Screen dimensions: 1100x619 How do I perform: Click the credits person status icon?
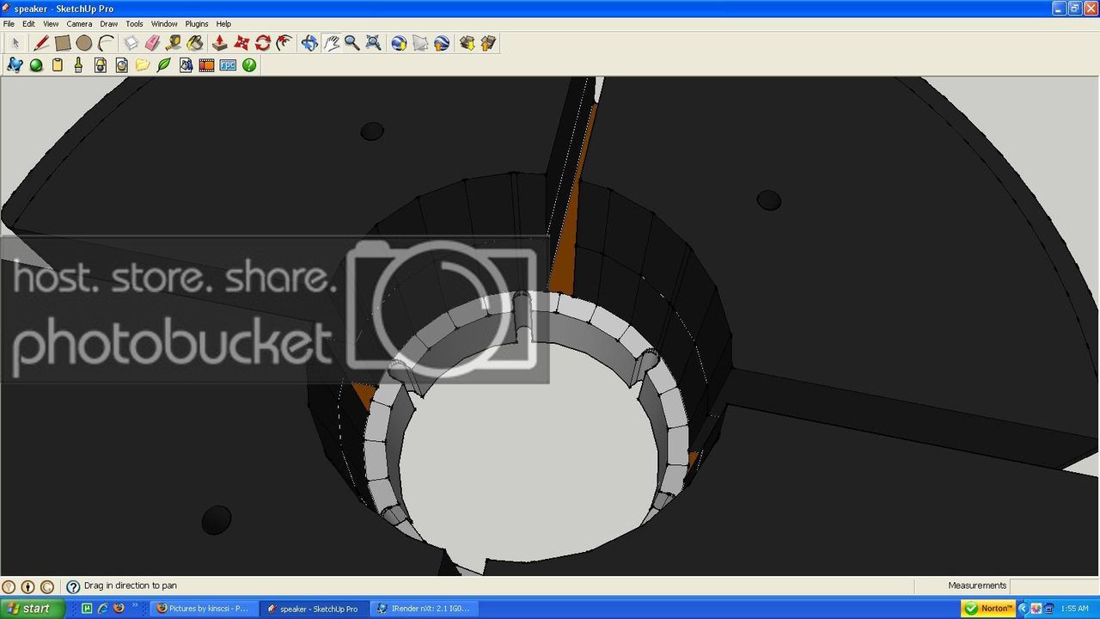pyautogui.click(x=27, y=586)
